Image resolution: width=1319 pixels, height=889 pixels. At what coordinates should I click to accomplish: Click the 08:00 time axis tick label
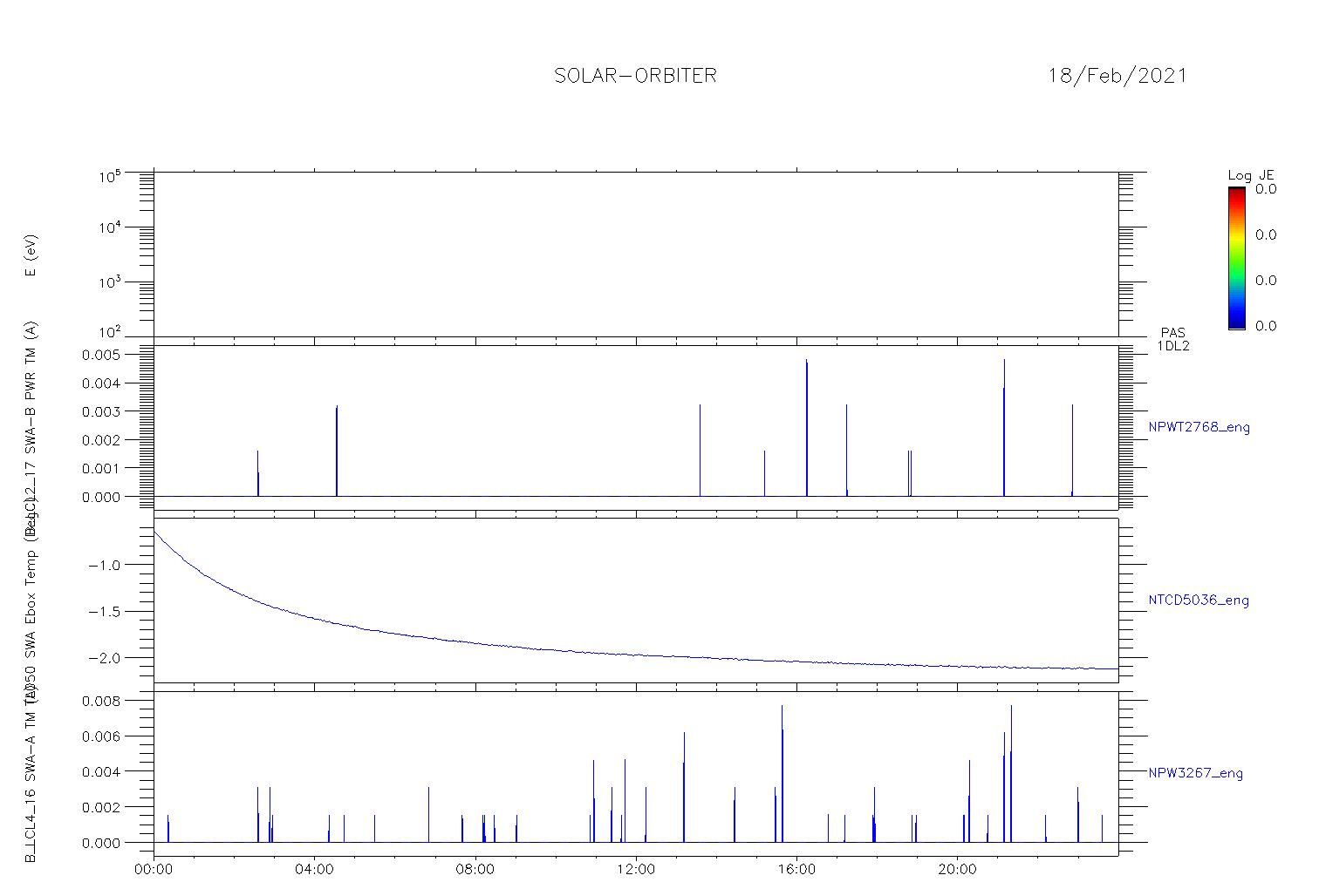click(475, 869)
